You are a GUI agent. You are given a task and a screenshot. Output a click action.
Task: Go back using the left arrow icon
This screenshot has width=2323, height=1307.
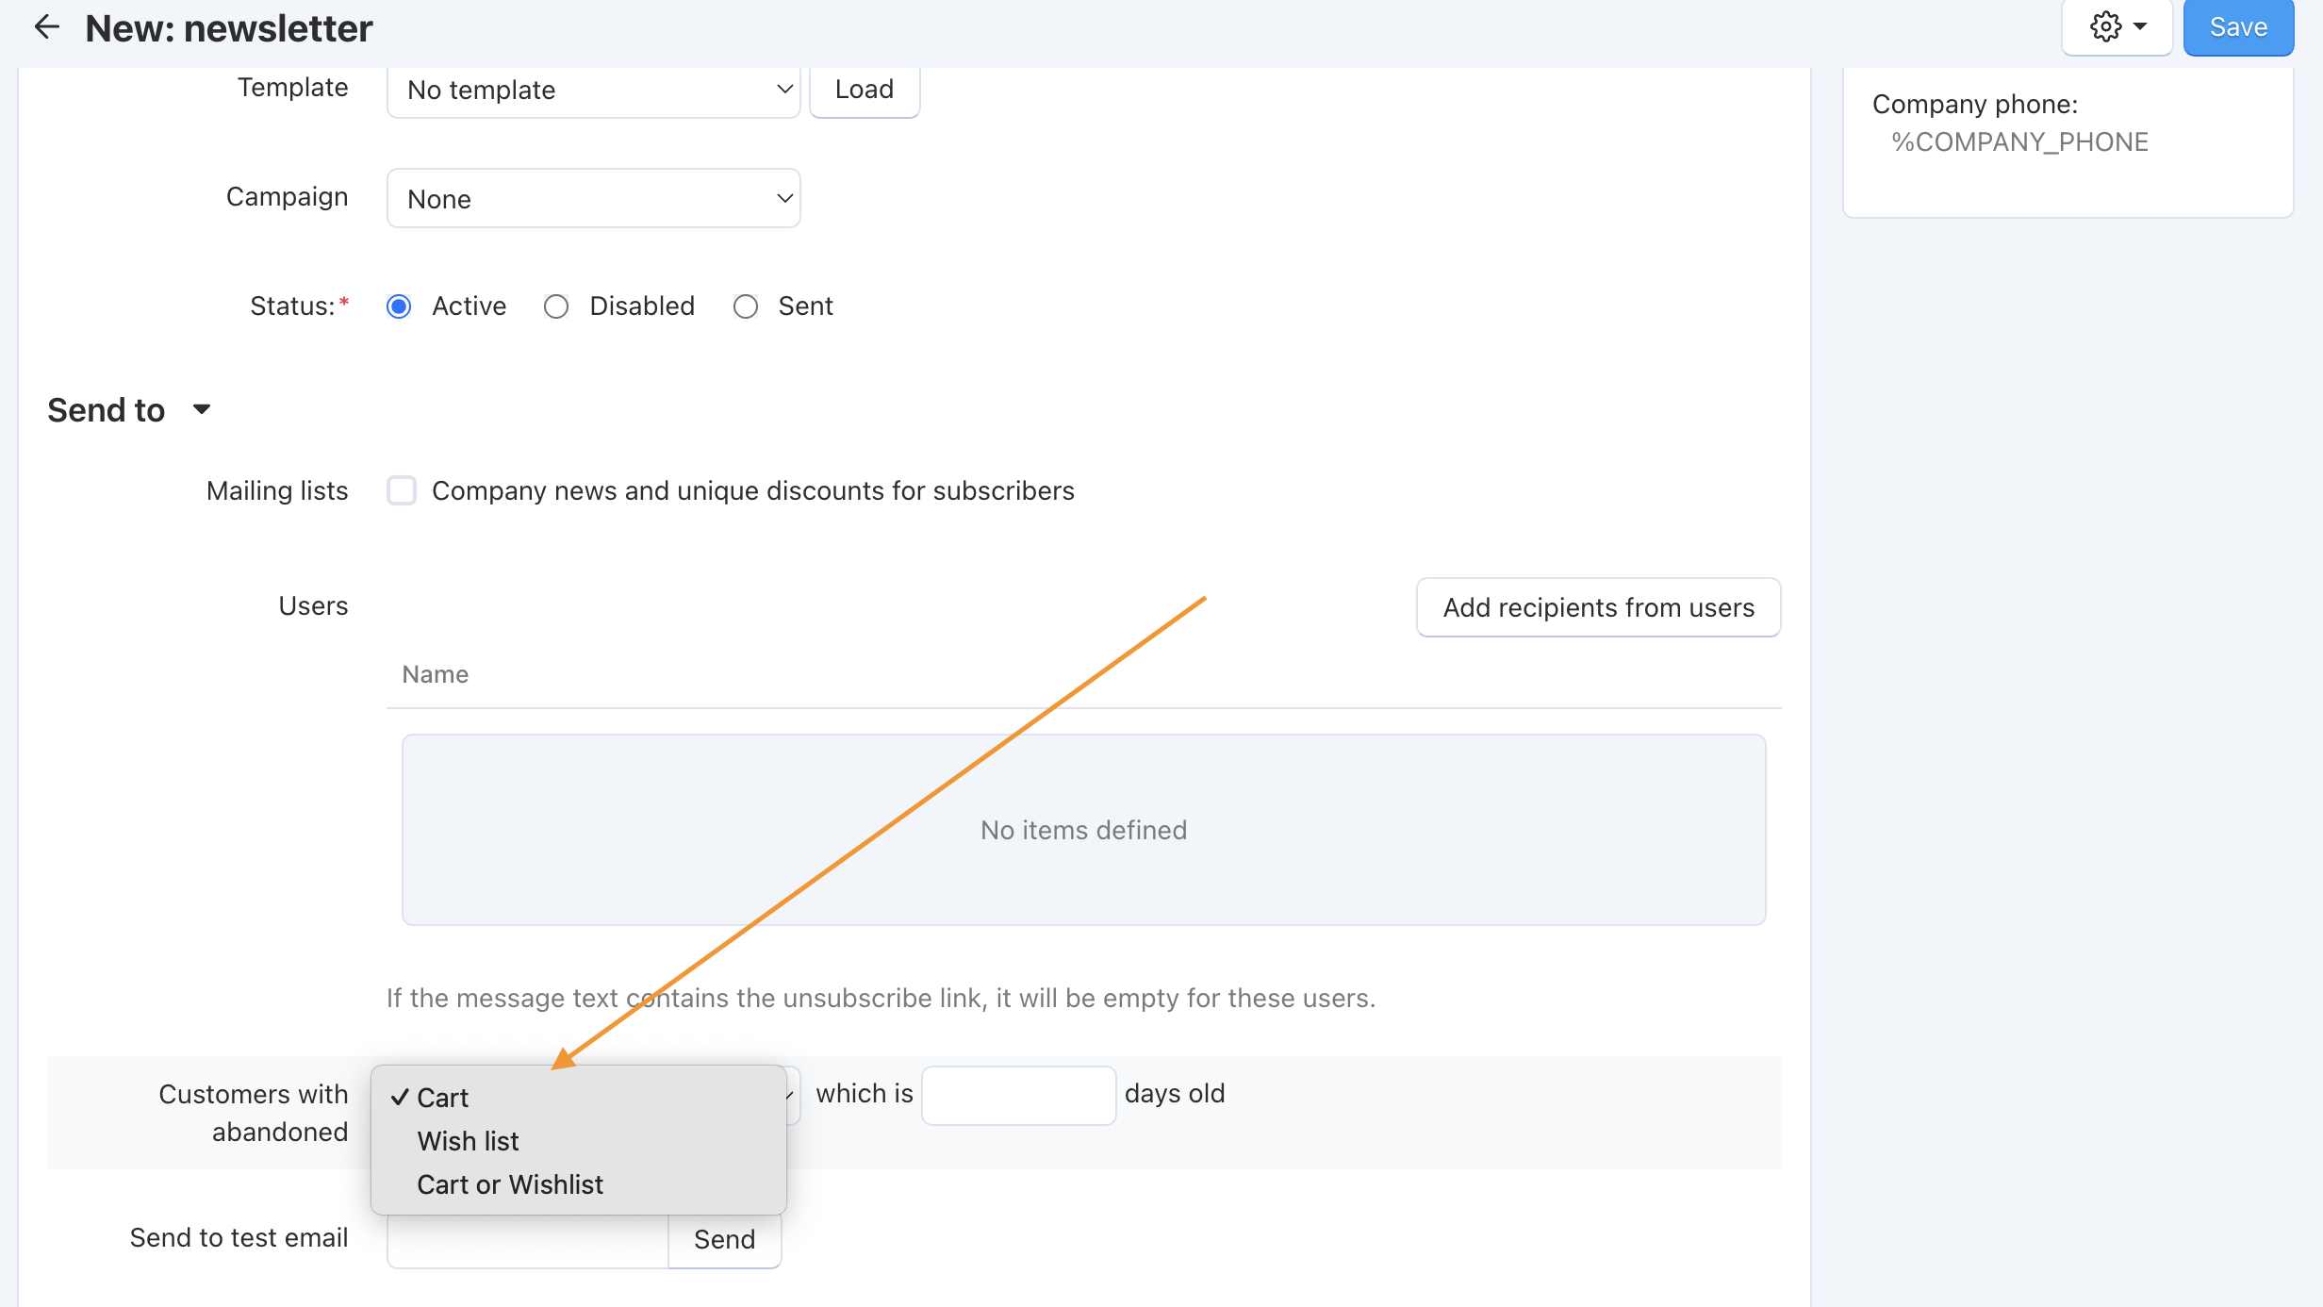coord(46,27)
